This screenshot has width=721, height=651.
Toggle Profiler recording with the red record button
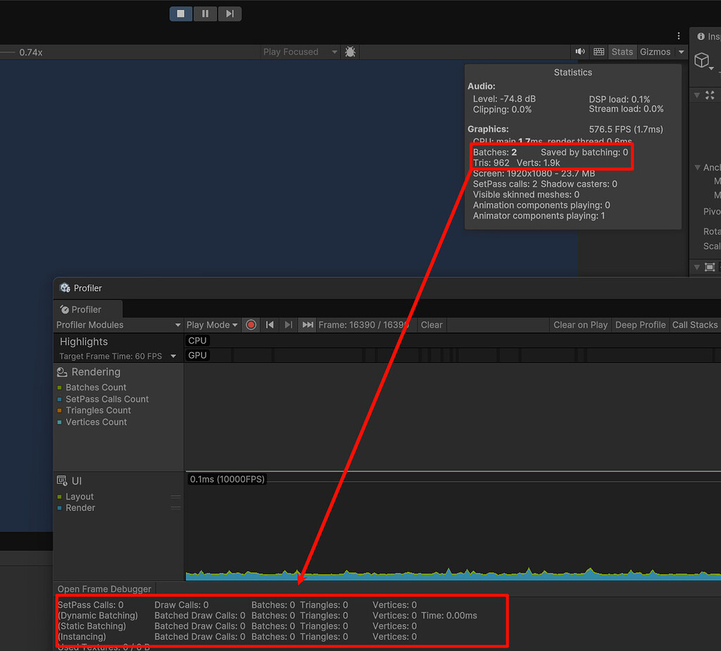251,325
